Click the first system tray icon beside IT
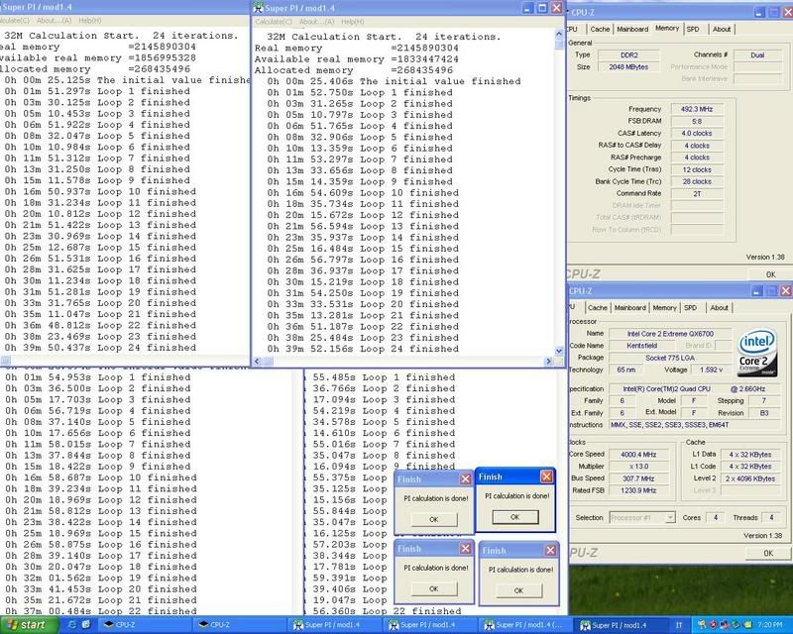793x634 pixels. point(701,625)
